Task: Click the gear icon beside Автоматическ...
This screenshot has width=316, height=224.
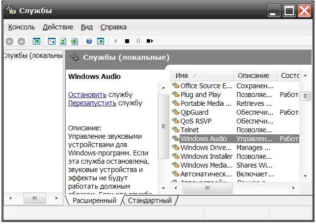Action: (x=176, y=174)
